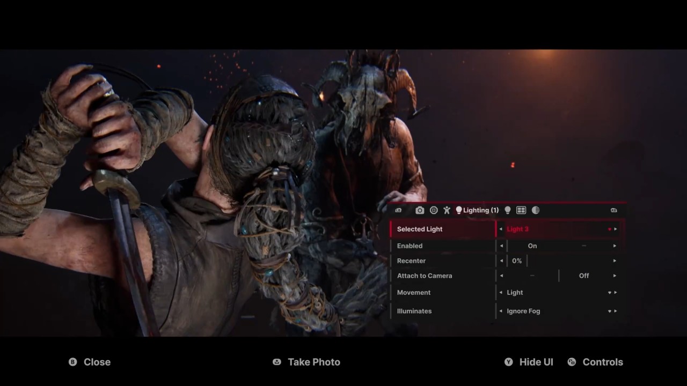This screenshot has height=386, width=687.
Task: Click Take Photo
Action: click(x=314, y=362)
